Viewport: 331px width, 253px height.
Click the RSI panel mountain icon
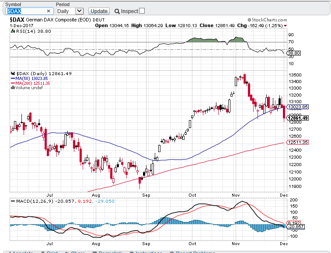pos(13,31)
